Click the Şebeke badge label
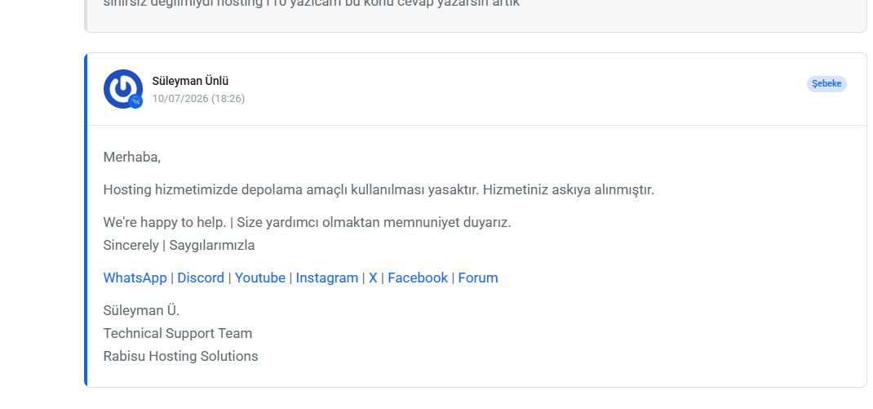Screen dimensions: 873x409 tap(826, 83)
